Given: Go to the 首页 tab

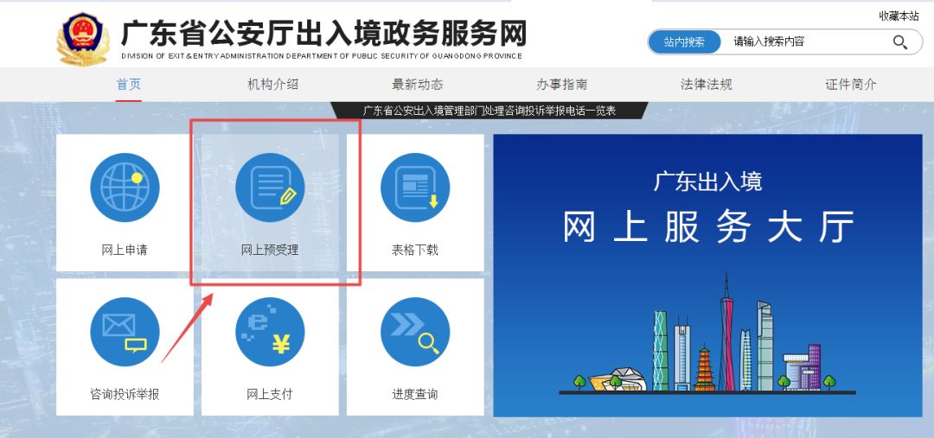Looking at the screenshot, I should pos(129,85).
